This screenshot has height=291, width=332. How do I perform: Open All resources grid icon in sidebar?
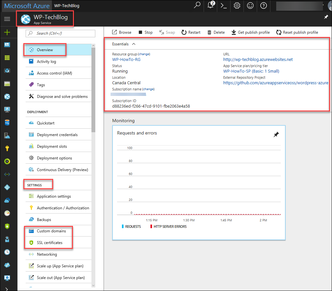tap(7, 58)
